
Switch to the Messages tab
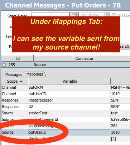14,74
